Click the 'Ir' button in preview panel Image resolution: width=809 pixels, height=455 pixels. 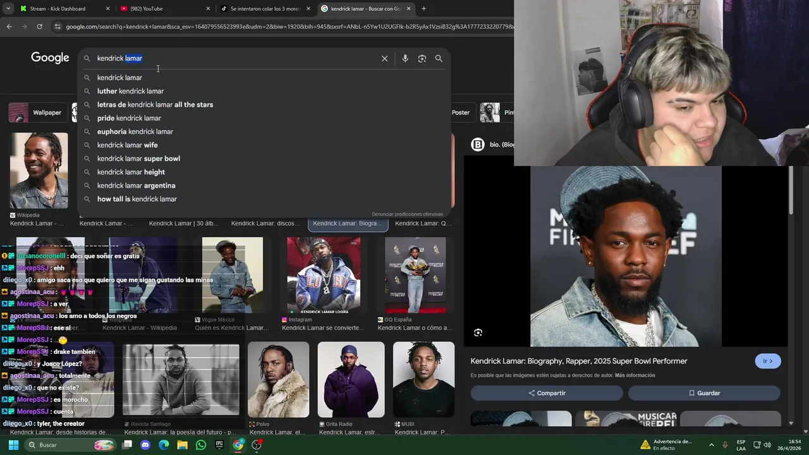click(x=768, y=361)
